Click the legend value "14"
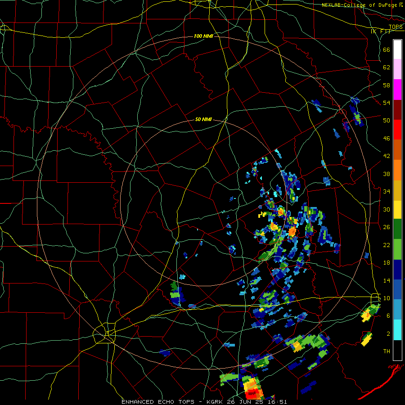This screenshot has width=405, height=405. (x=387, y=280)
